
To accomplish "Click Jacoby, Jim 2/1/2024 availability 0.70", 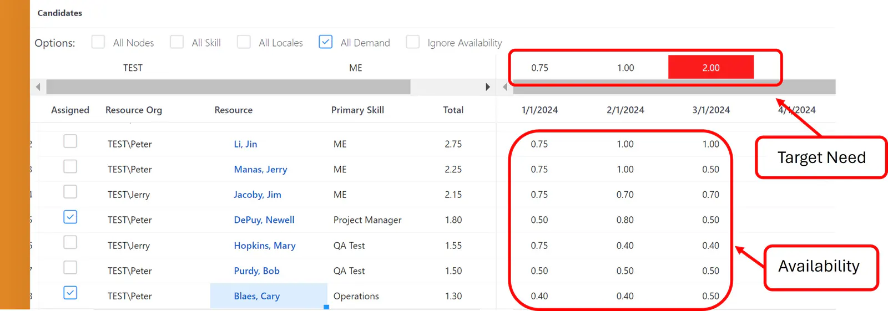I will pos(625,195).
